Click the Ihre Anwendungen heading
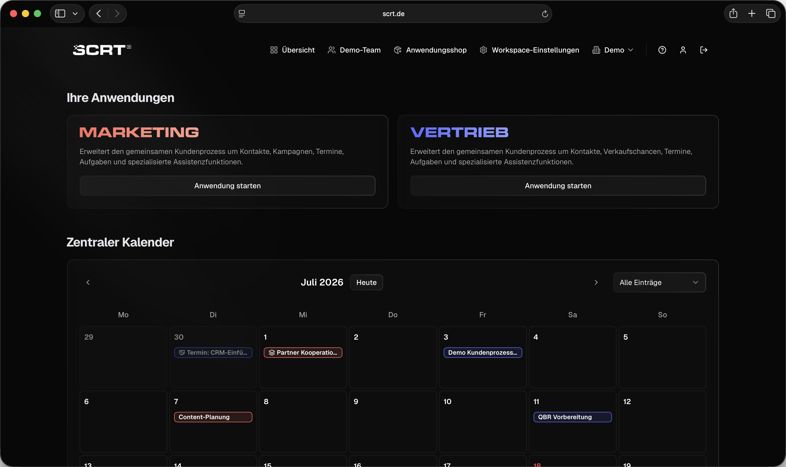Viewport: 786px width, 467px height. 120,98
